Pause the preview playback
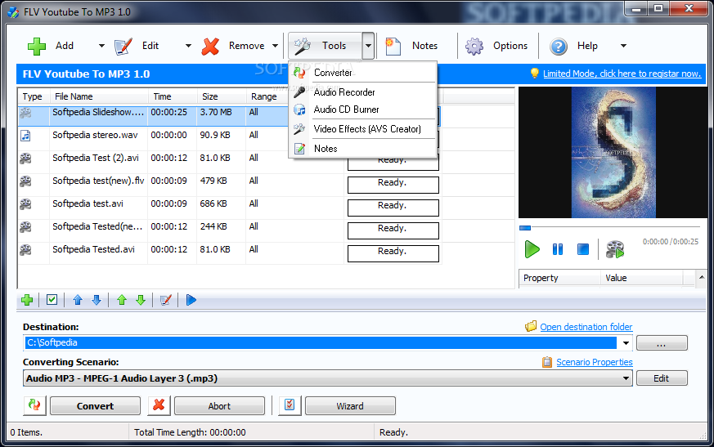Screen dimensions: 714x447 [x=557, y=249]
